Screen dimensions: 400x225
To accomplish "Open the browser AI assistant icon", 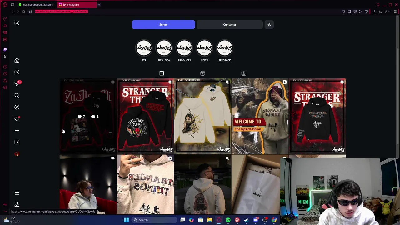I will (x=388, y=12).
